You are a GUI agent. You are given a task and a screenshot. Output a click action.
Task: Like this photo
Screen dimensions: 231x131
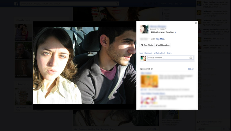click(141, 53)
